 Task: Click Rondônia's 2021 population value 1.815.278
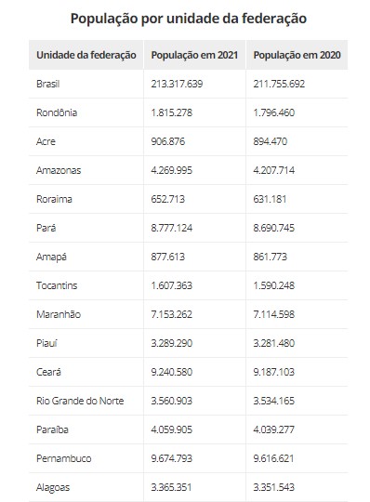point(172,112)
